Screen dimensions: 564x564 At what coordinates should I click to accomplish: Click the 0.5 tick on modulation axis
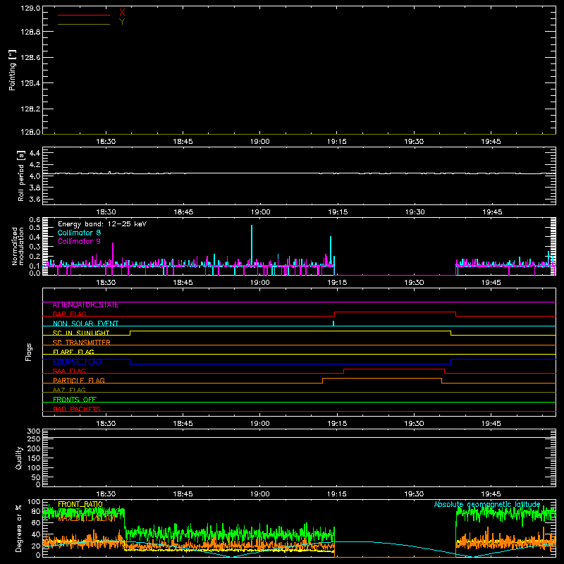coord(35,227)
